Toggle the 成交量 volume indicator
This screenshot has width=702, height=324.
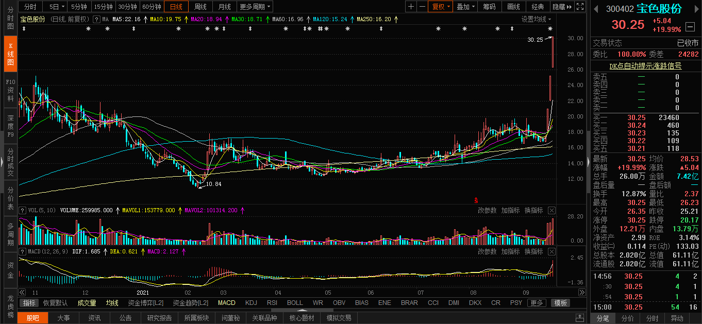(x=87, y=303)
